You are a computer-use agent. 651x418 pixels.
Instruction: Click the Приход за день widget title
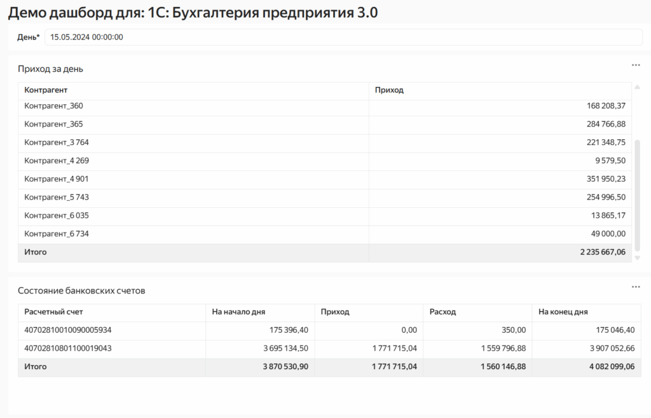coord(50,69)
